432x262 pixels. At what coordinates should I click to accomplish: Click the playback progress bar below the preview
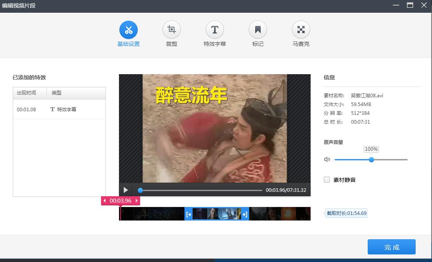coord(200,190)
